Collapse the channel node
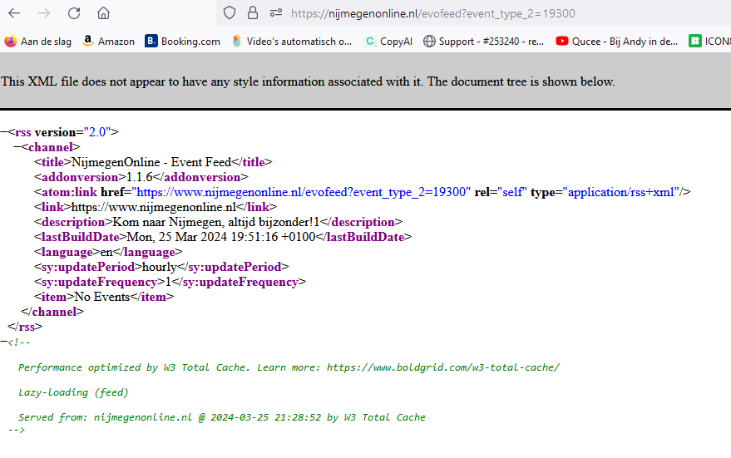The height and width of the screenshot is (458, 731). [17, 147]
